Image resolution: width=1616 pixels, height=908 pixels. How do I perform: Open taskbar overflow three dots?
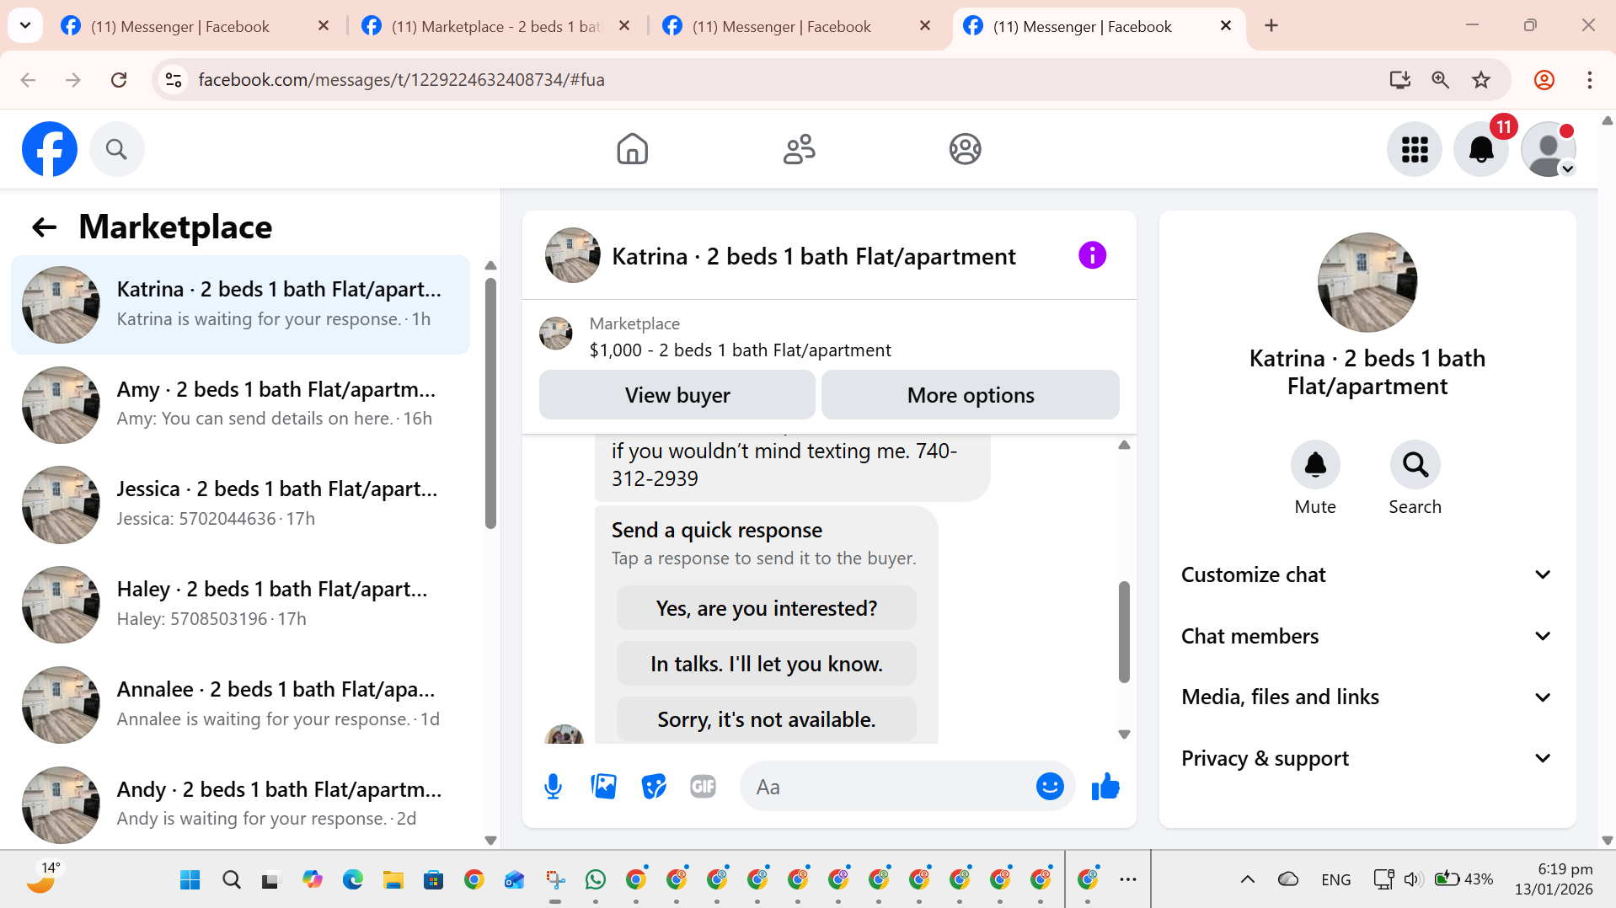pyautogui.click(x=1128, y=879)
